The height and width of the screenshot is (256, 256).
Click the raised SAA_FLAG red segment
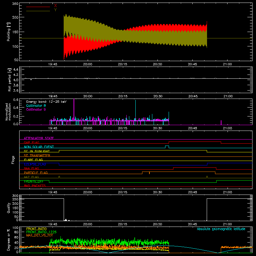195,167
